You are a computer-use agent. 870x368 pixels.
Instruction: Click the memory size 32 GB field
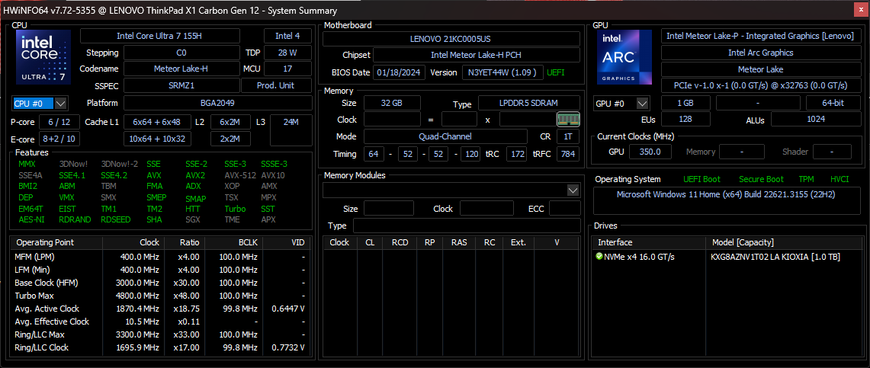click(x=392, y=103)
